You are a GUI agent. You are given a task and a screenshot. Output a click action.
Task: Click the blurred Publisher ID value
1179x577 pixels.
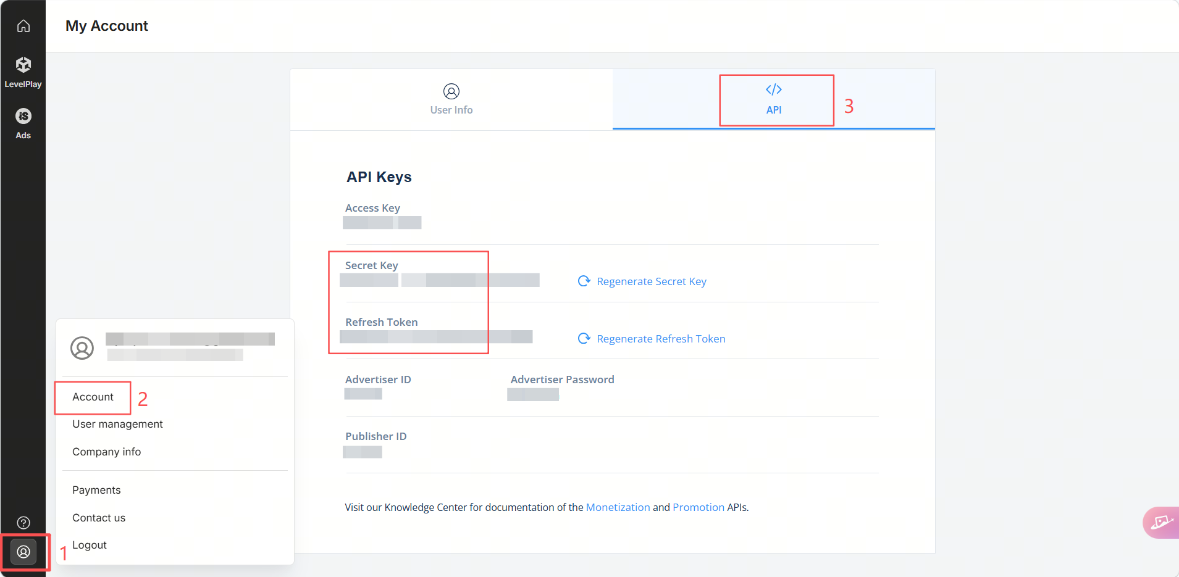(x=363, y=452)
